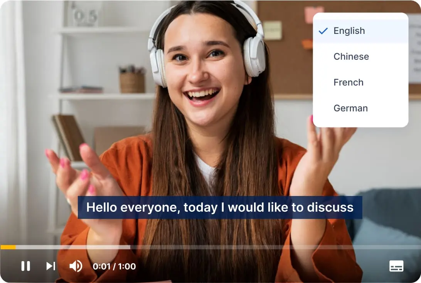Image resolution: width=421 pixels, height=283 pixels.
Task: Seek to the yellow played progress section
Action: [8, 247]
